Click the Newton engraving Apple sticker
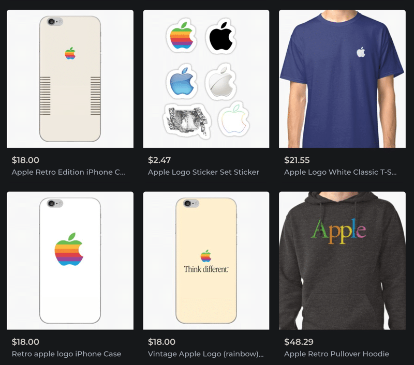The width and height of the screenshot is (414, 365). (x=187, y=120)
